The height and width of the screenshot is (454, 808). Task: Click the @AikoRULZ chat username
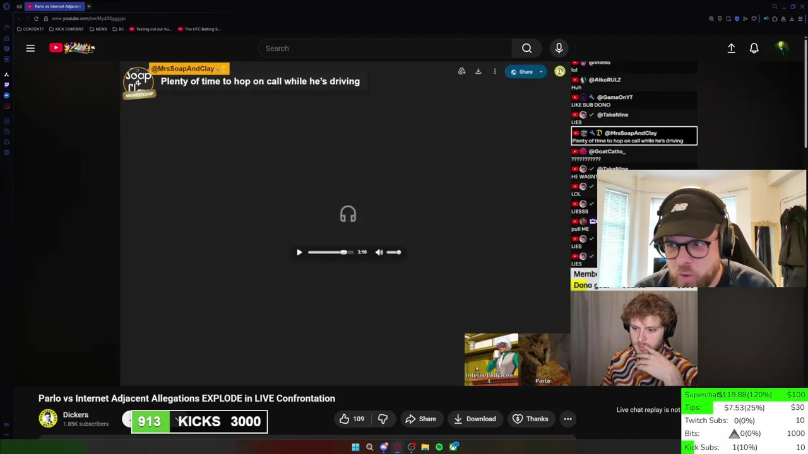pos(605,79)
